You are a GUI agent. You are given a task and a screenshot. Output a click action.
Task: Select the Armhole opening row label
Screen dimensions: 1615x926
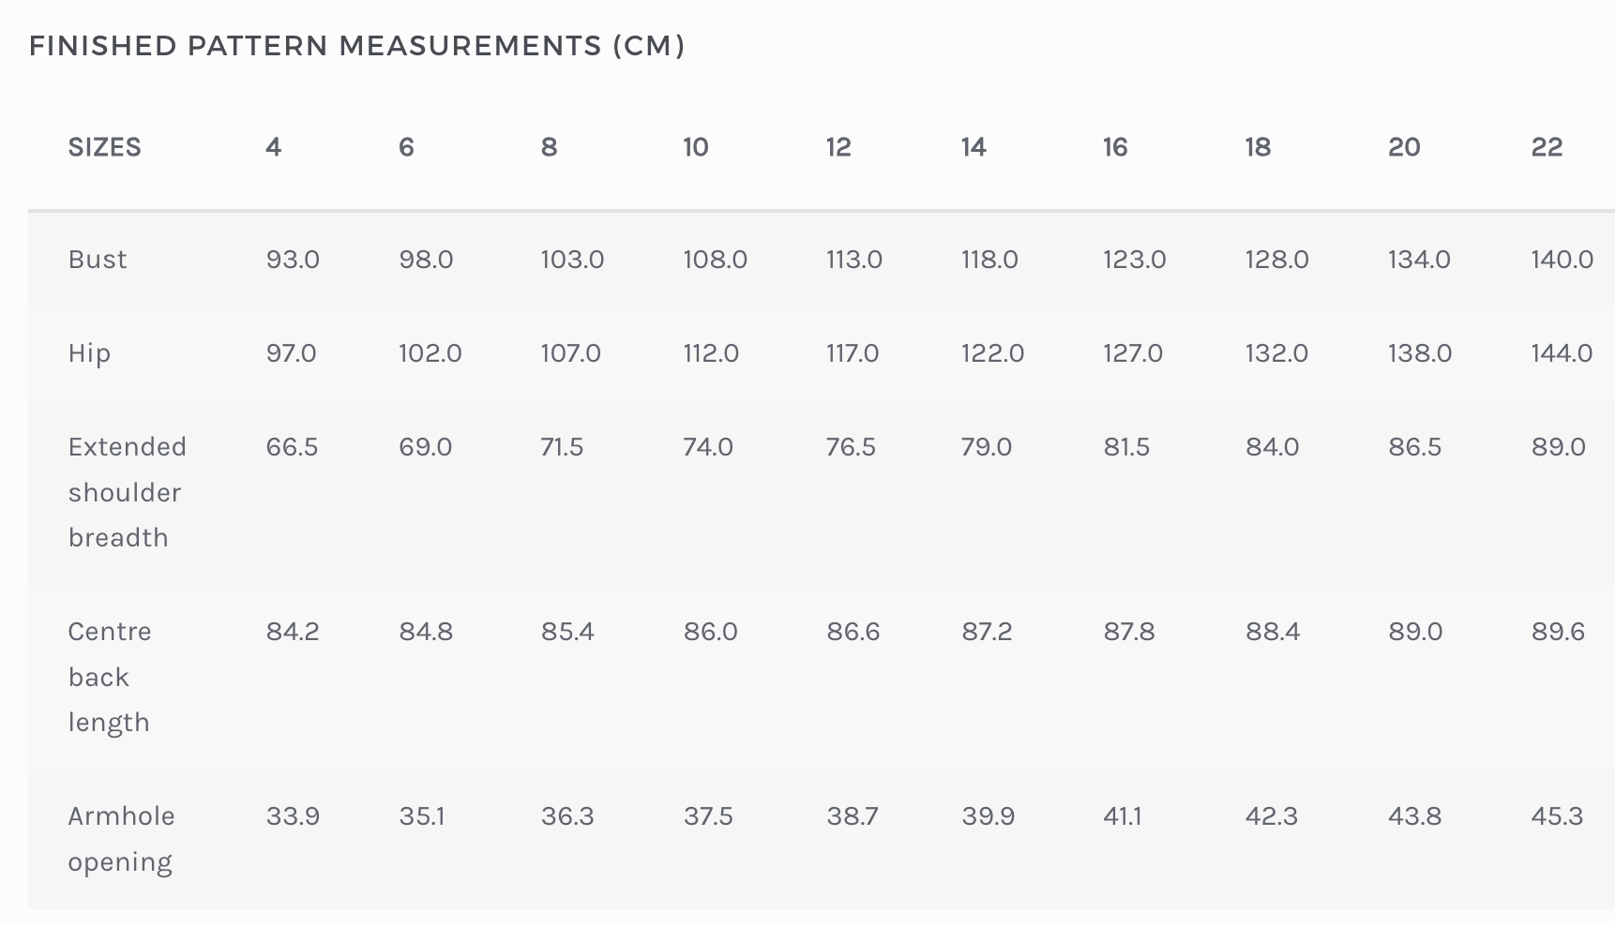click(x=121, y=839)
